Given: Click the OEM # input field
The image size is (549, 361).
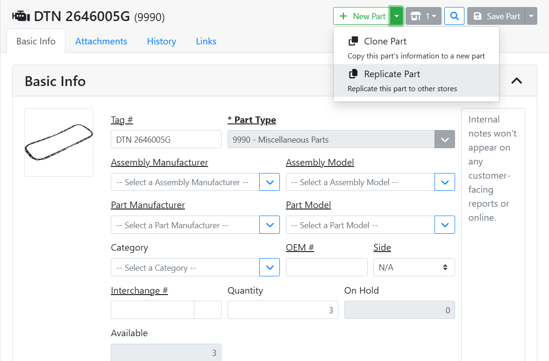Looking at the screenshot, I should pos(327,267).
